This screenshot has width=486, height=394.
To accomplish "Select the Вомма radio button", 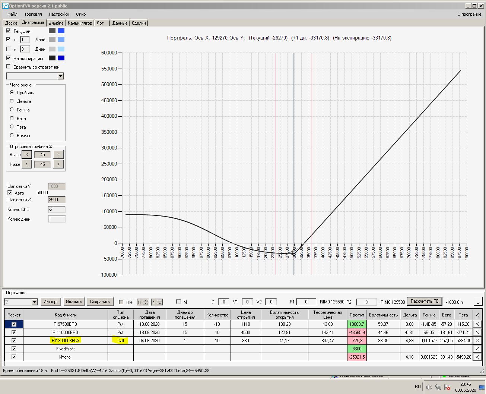I will tap(12, 135).
